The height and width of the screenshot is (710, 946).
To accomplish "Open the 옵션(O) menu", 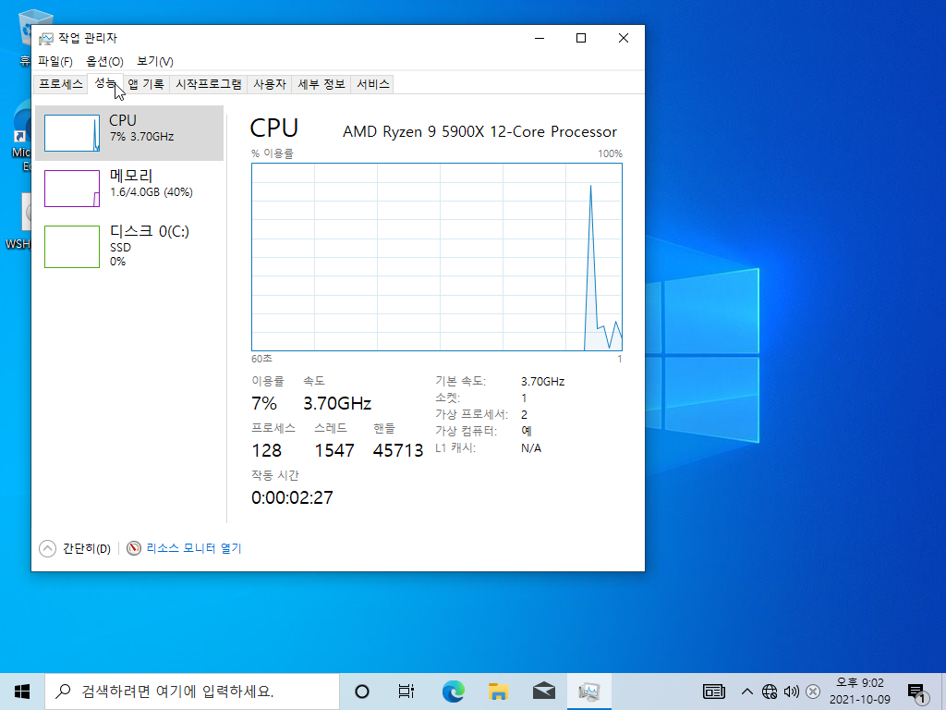I will click(104, 62).
